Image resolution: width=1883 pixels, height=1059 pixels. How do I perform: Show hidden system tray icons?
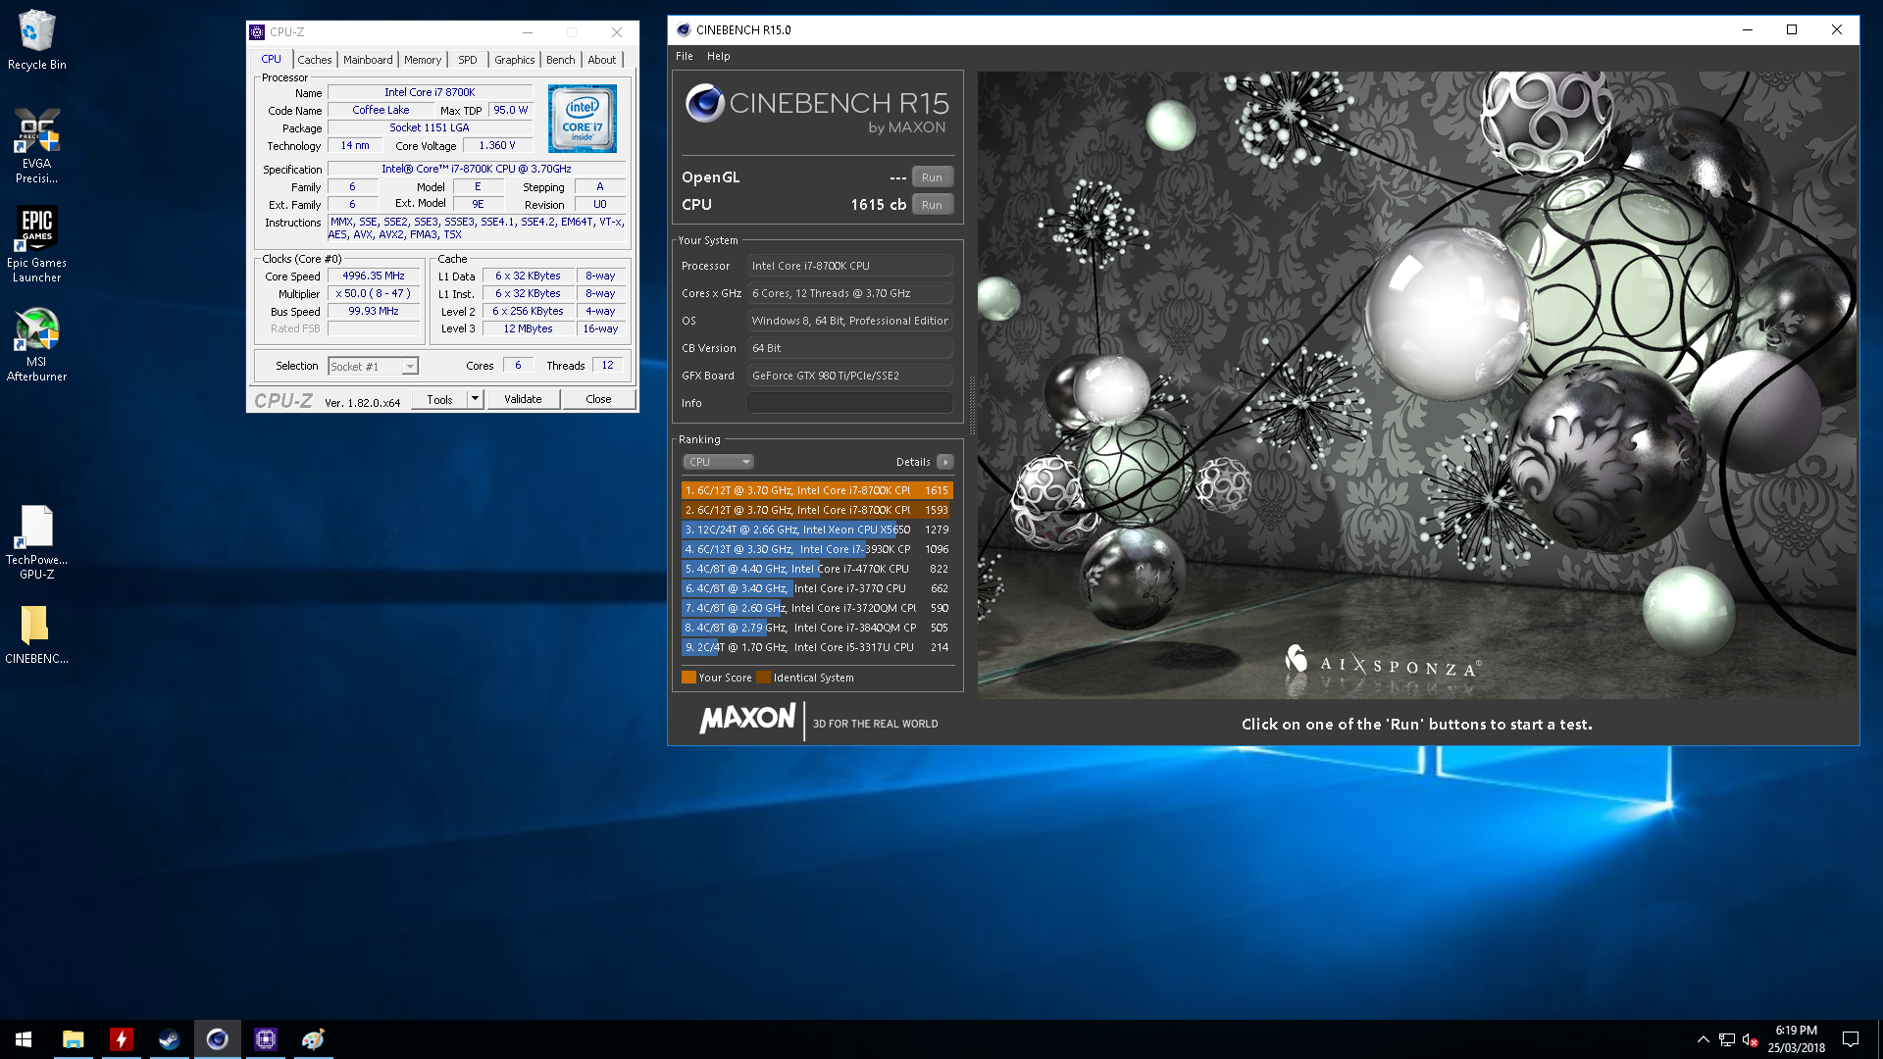tap(1703, 1039)
